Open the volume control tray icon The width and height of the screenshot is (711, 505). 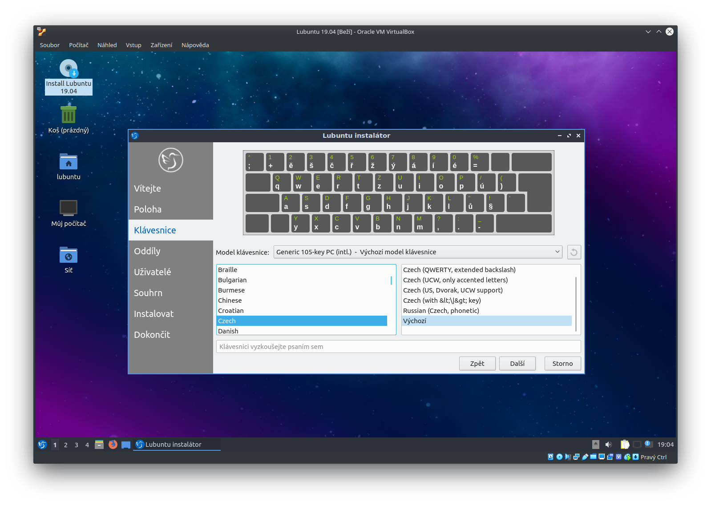[609, 445]
